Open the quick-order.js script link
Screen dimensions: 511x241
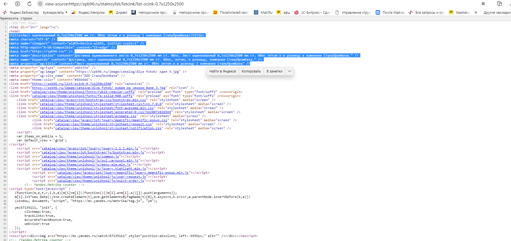(x=101, y=181)
